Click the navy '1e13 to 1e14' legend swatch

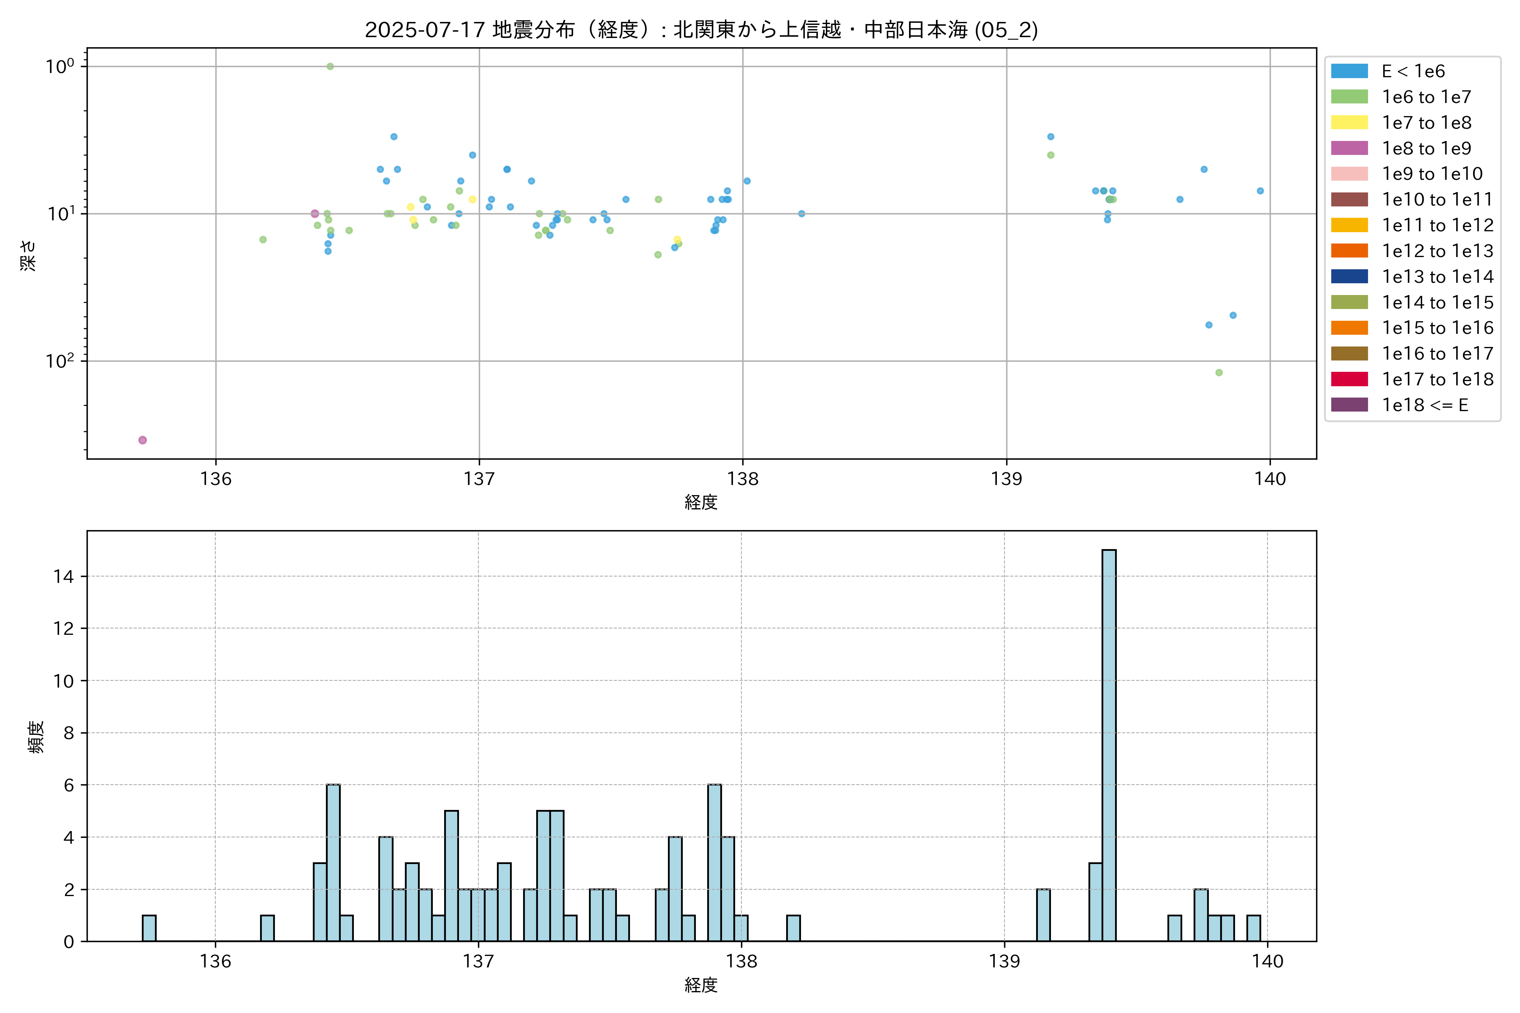(x=1349, y=276)
